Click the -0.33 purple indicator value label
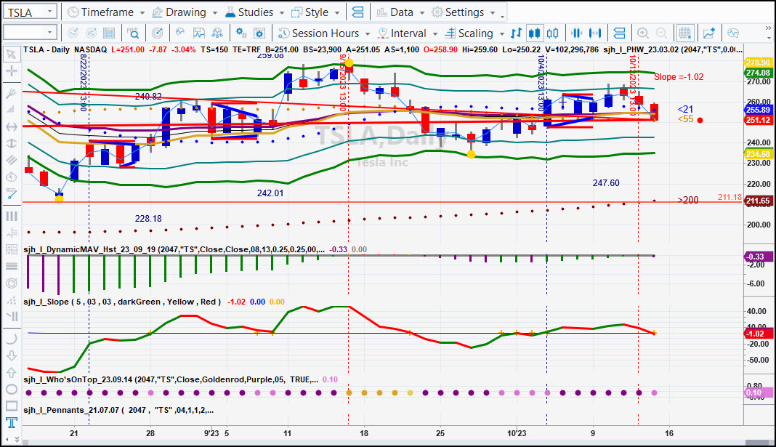The image size is (776, 447). [x=758, y=257]
